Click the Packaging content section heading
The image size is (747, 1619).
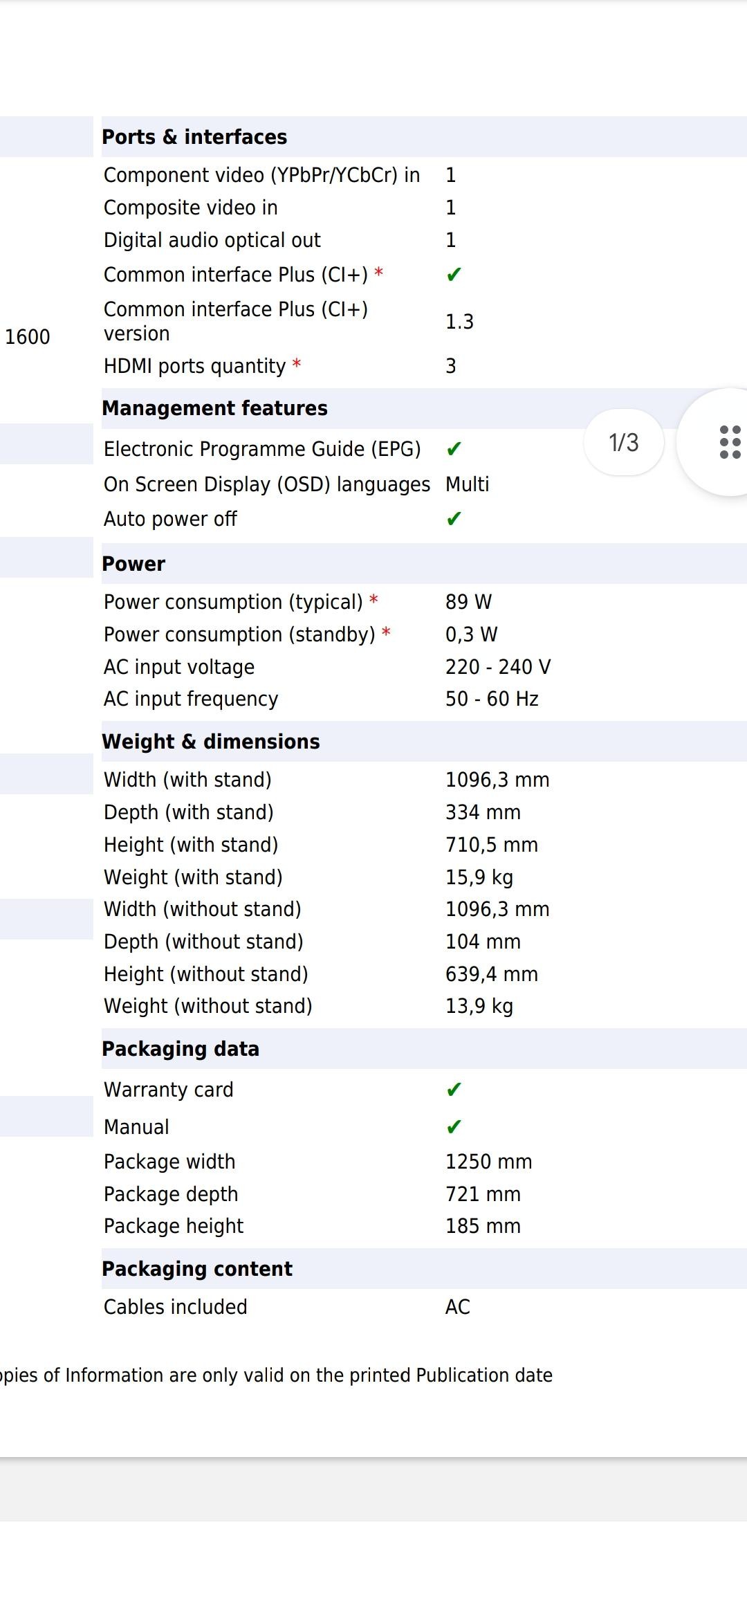coord(197,1269)
